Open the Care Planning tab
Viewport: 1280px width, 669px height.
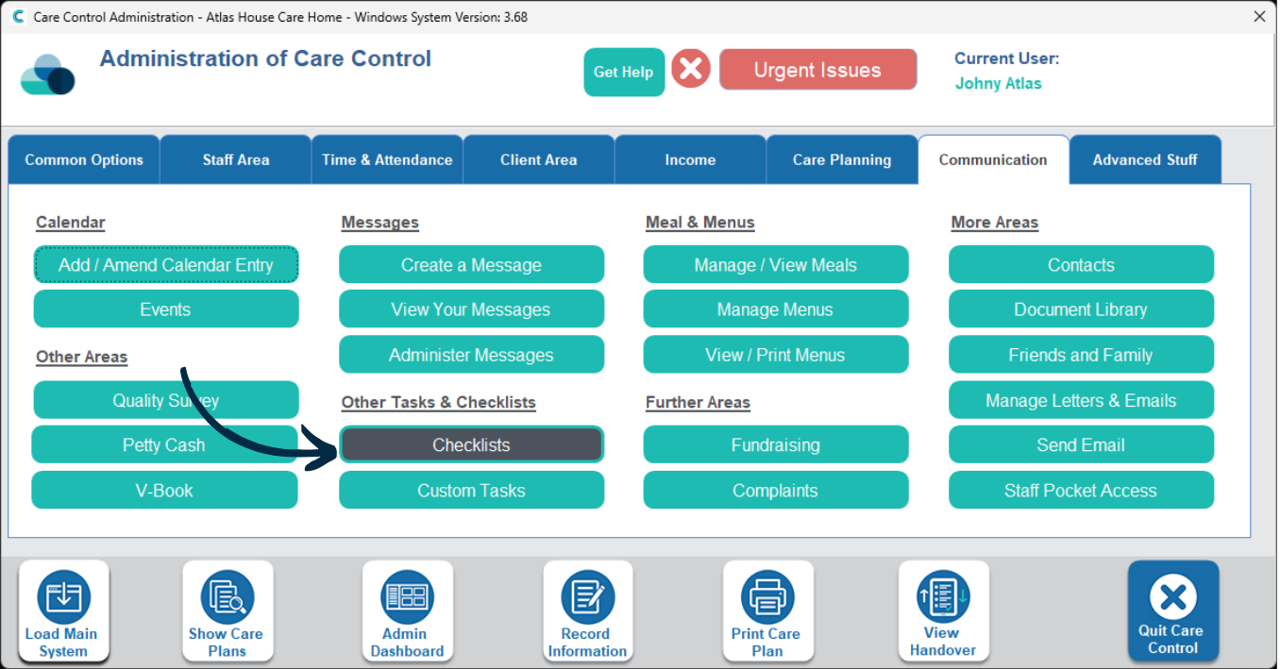841,159
